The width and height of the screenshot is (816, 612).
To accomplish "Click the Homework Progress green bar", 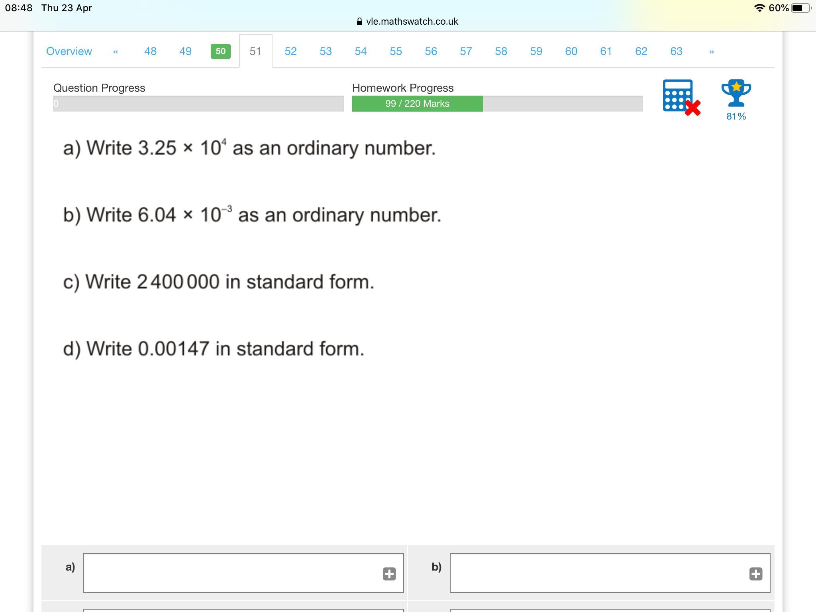I will [417, 104].
